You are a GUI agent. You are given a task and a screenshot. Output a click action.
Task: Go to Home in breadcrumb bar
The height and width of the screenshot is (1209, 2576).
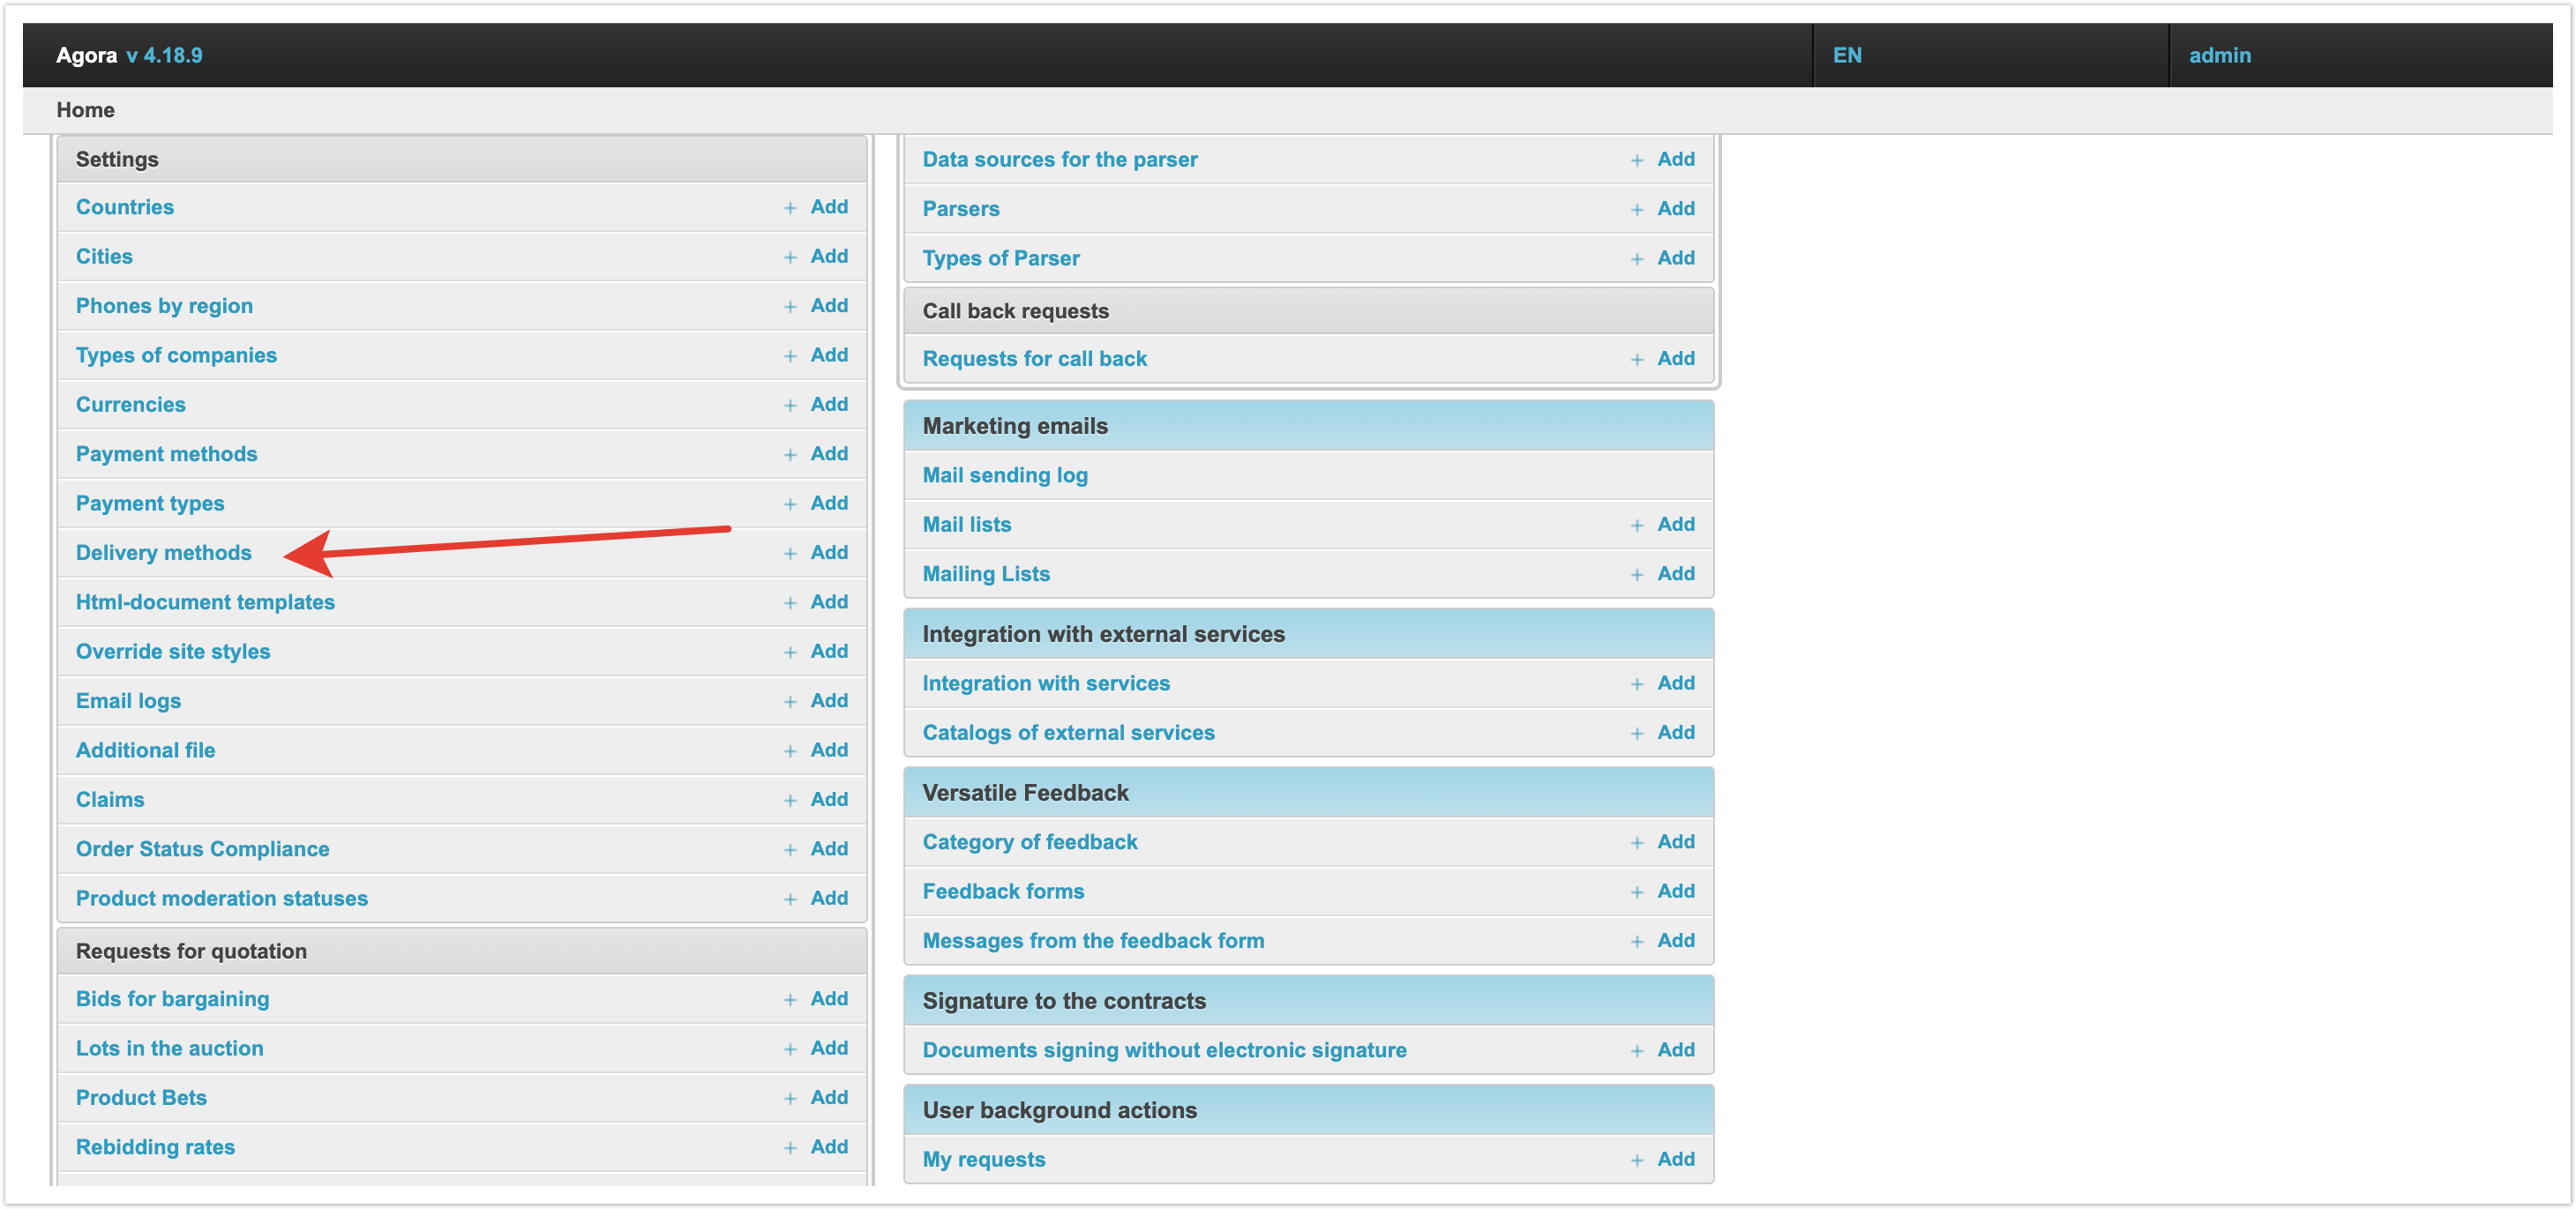(x=85, y=110)
